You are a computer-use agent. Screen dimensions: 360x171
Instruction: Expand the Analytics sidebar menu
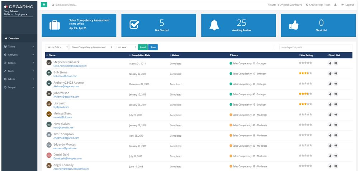(19, 55)
